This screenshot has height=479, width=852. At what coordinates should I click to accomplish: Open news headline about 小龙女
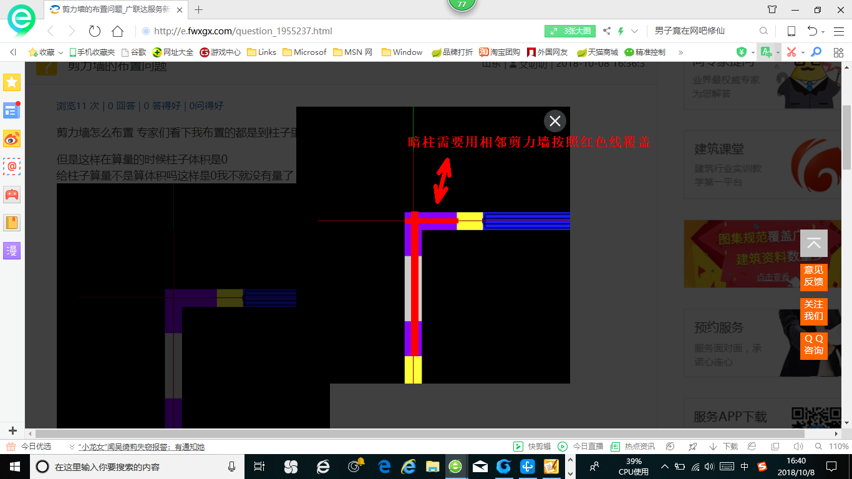coord(141,447)
